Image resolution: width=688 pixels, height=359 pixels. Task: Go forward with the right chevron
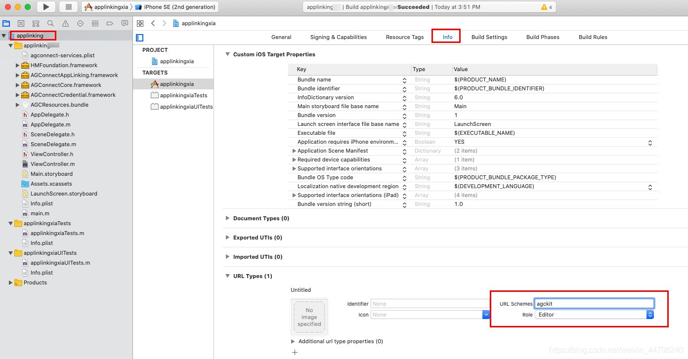164,23
